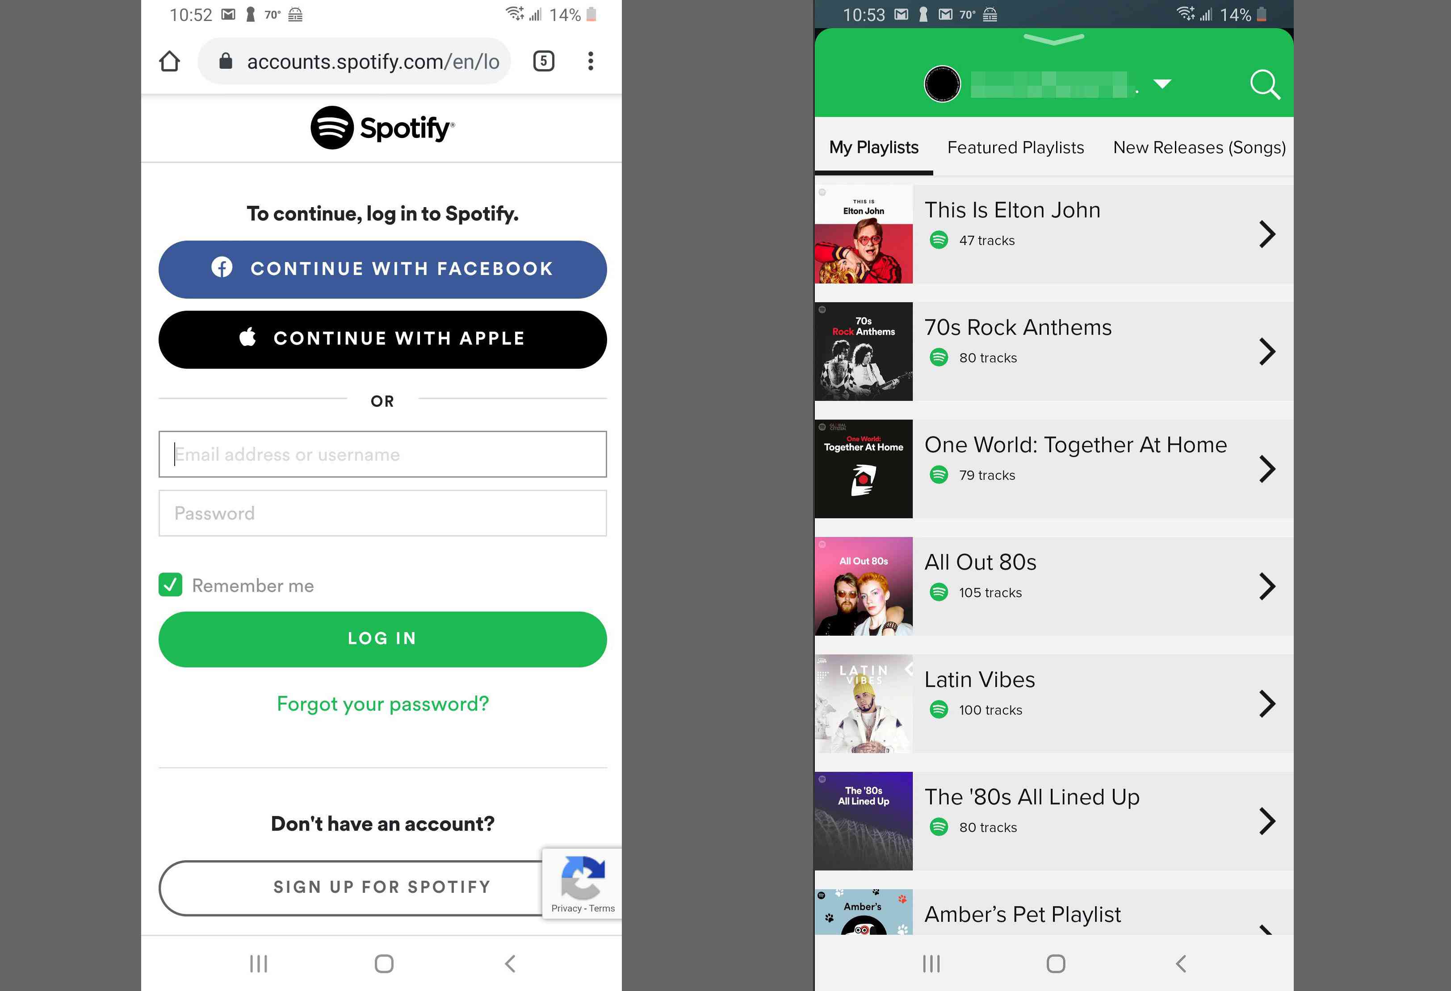Click the Sign Up For Spotify button

(x=382, y=886)
